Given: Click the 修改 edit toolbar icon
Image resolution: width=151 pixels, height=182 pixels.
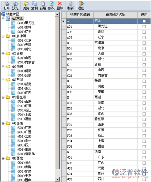Looking at the screenshot, I should click(51, 4).
